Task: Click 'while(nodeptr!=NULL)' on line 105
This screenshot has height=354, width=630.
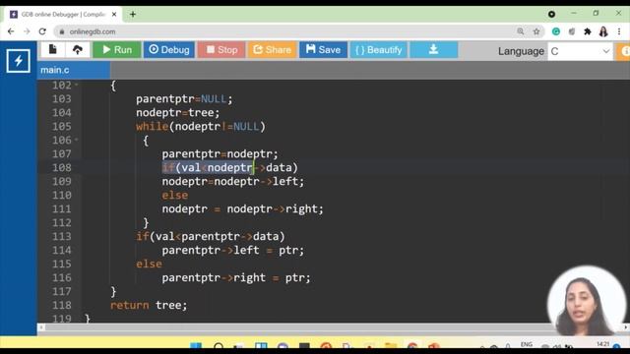Action: (201, 127)
